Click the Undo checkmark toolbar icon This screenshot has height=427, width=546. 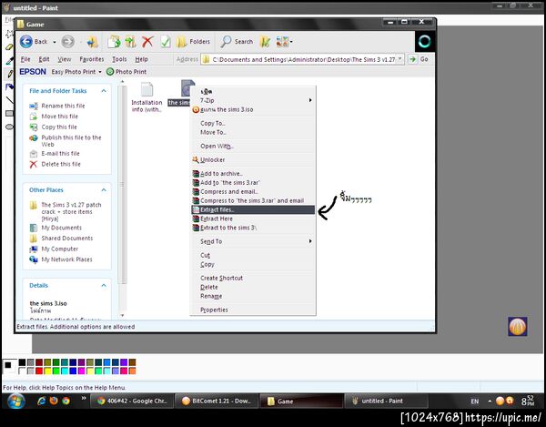click(166, 42)
